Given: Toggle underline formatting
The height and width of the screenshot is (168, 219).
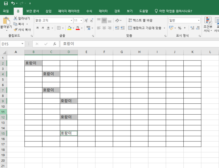Looking at the screenshot, I should coord(48,28).
